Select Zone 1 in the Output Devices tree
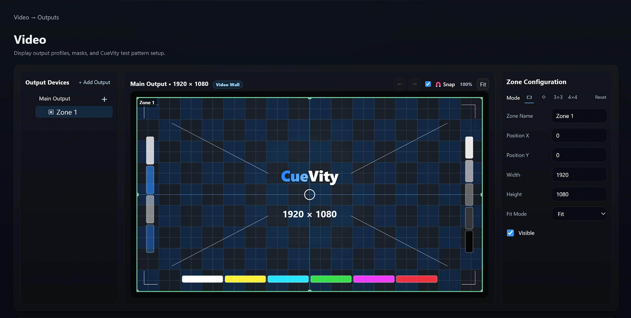Image resolution: width=631 pixels, height=318 pixels. (74, 112)
